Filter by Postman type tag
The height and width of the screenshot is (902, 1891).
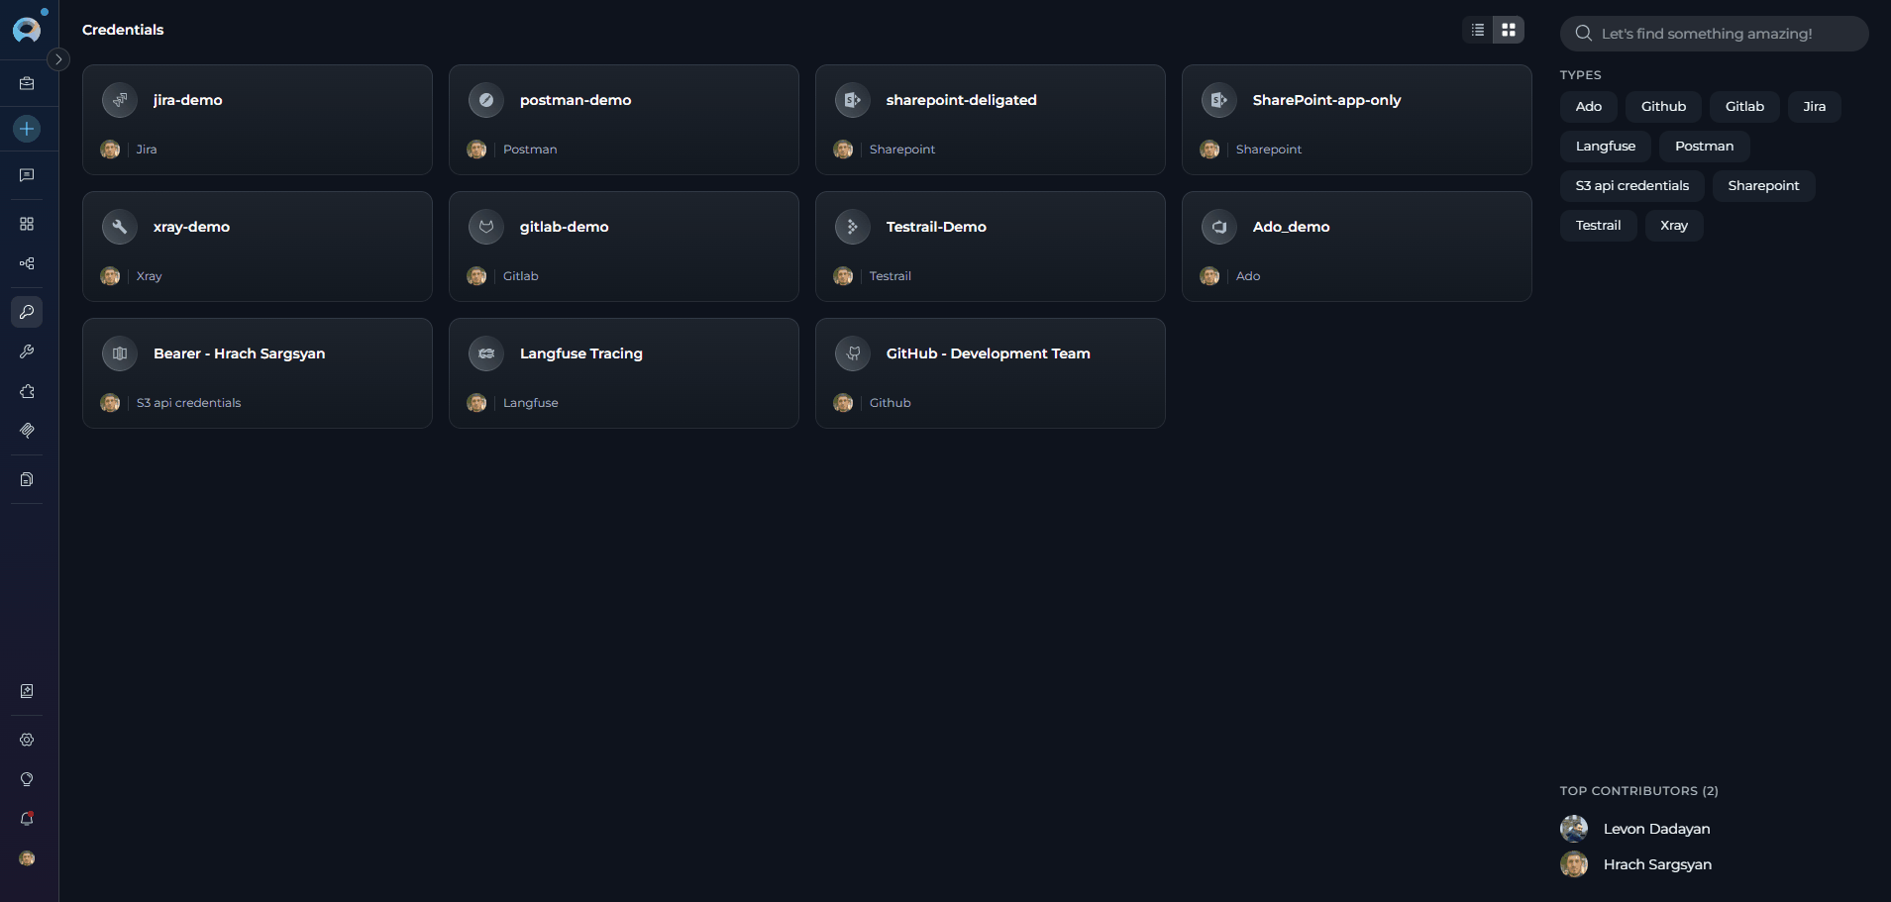1704,146
